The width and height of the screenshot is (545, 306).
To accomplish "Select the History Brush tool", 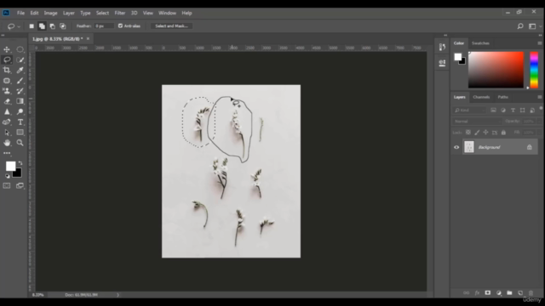I will coord(20,91).
